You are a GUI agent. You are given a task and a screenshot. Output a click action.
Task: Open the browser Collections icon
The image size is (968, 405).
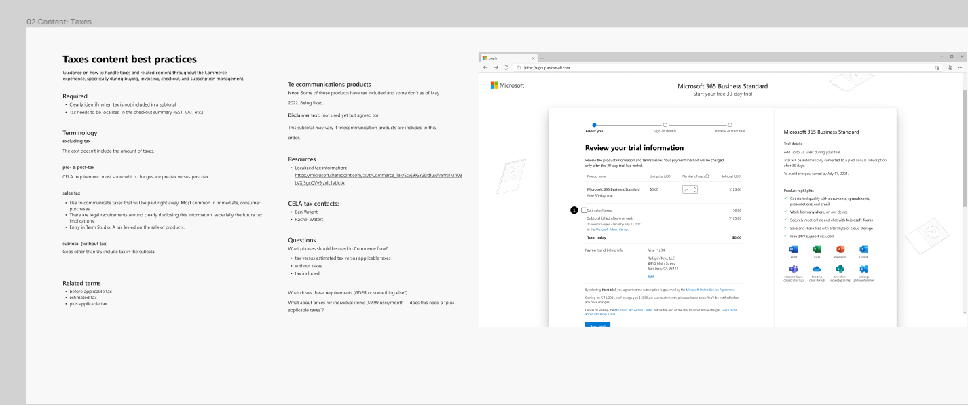point(950,68)
